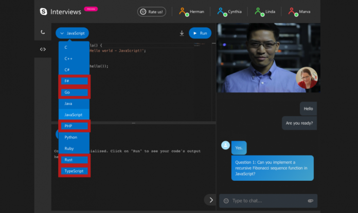This screenshot has width=358, height=213.
Task: Click the self-view circular video thumbnail
Action: pos(307,78)
